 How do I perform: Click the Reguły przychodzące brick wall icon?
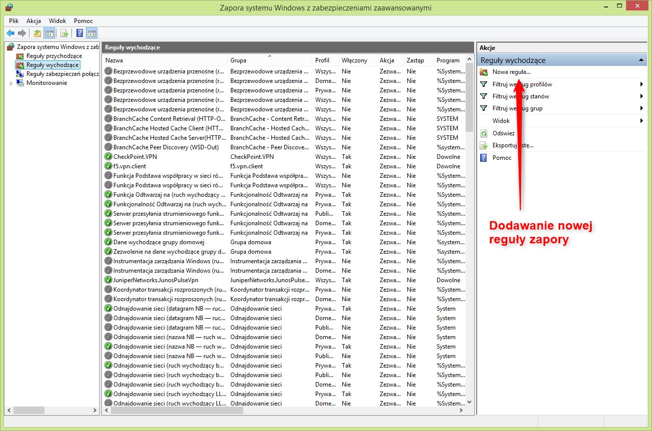20,56
